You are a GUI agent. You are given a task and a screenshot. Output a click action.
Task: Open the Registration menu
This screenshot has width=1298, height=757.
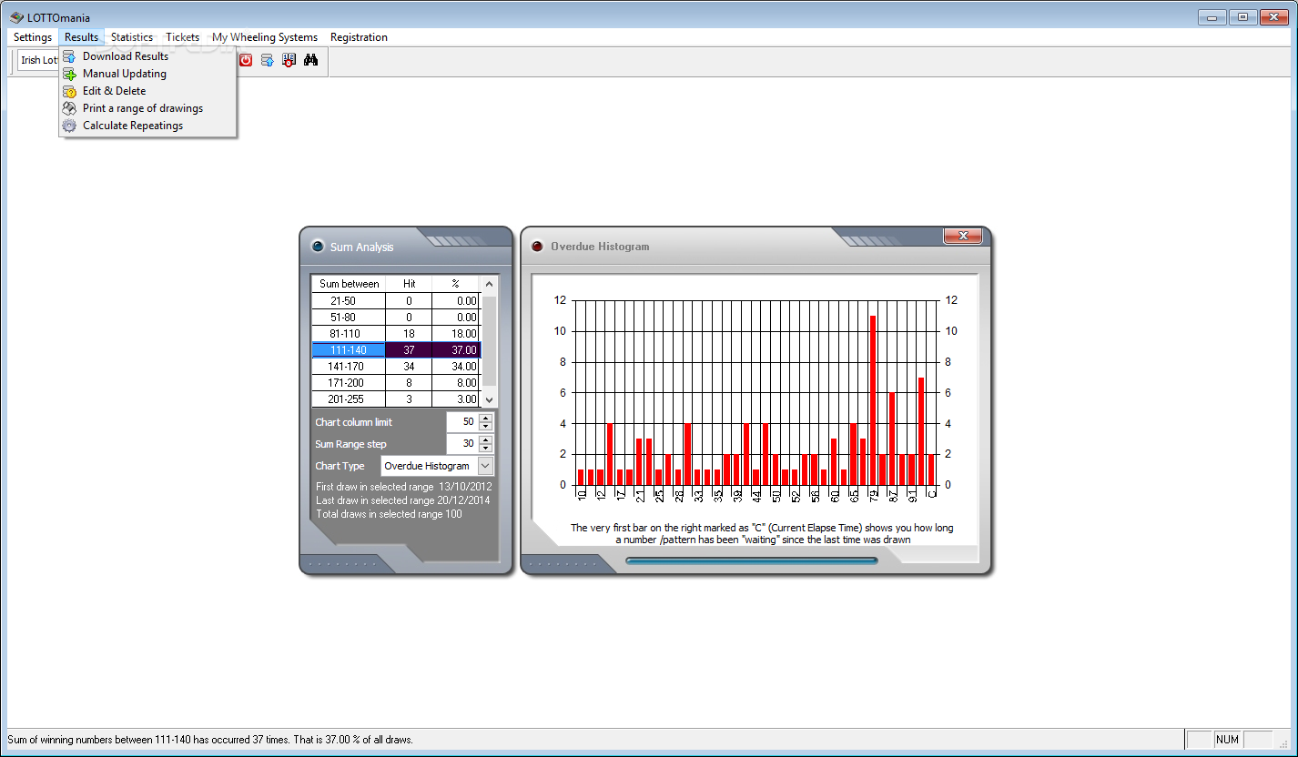coord(359,37)
